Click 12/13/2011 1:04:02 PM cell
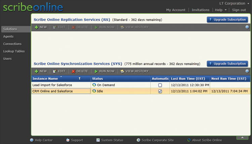252x144 pixels. 190,91
